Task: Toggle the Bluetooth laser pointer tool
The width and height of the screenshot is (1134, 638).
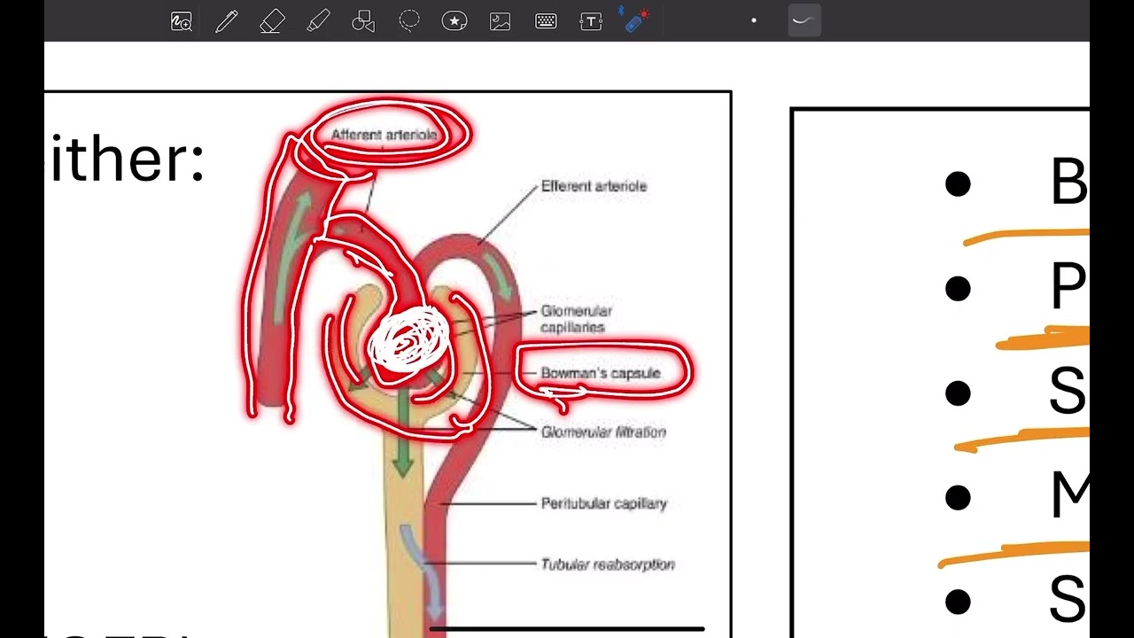Action: (x=634, y=20)
